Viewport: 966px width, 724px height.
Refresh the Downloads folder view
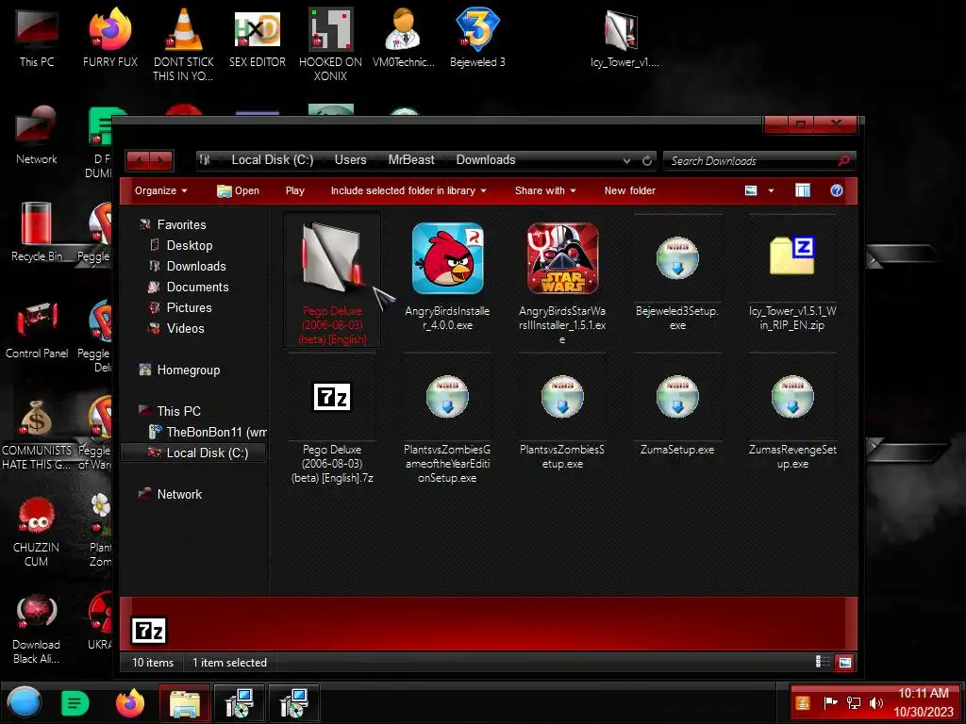click(646, 160)
